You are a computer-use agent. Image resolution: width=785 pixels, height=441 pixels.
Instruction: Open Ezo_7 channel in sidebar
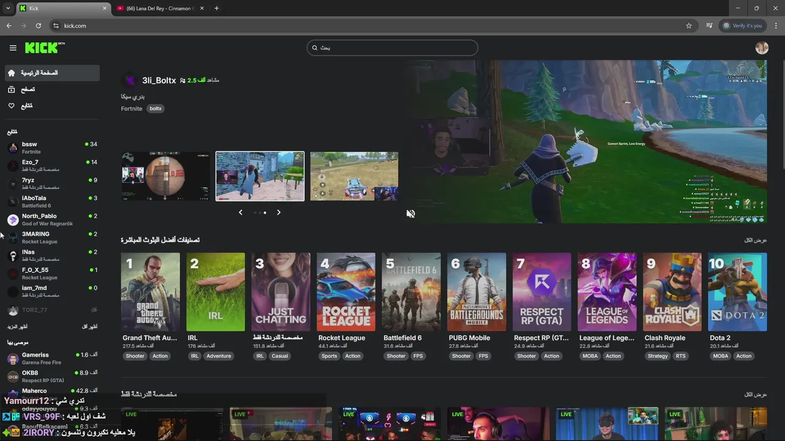(x=52, y=165)
